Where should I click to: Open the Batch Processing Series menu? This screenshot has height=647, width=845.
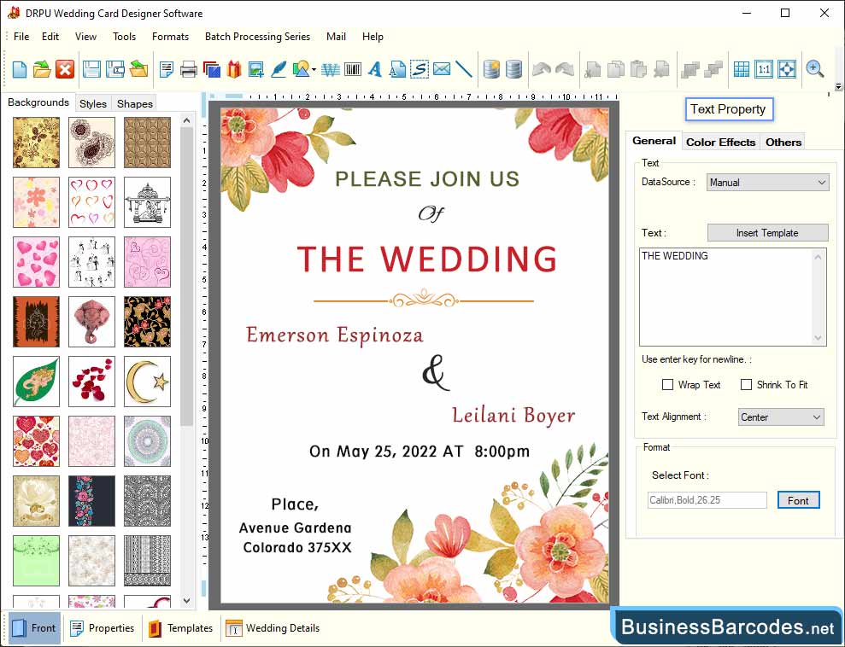pyautogui.click(x=257, y=37)
